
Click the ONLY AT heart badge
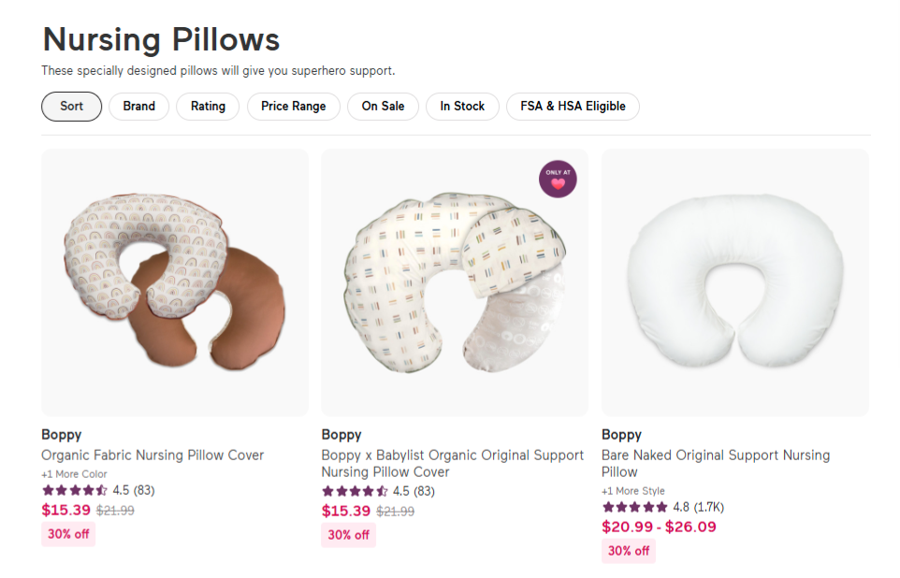pos(558,180)
